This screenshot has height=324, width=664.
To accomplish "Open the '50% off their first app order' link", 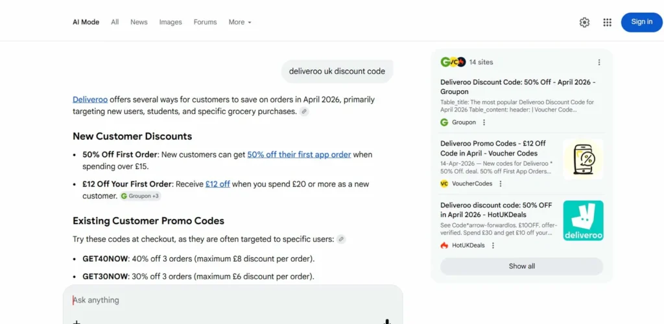I will (299, 155).
